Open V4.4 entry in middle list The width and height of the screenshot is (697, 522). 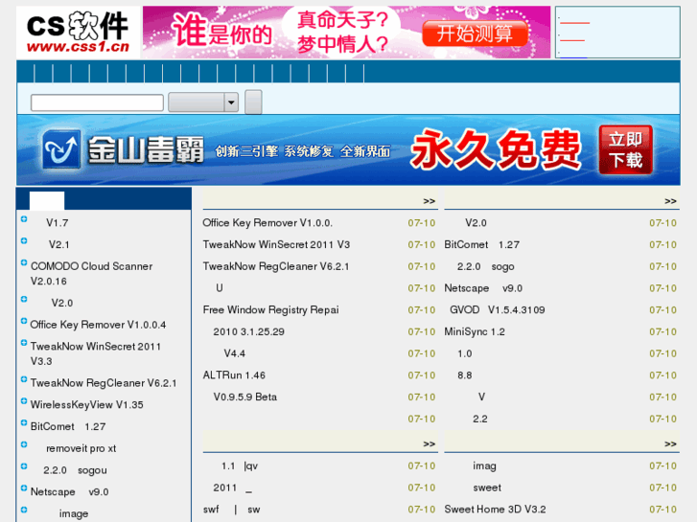235,353
